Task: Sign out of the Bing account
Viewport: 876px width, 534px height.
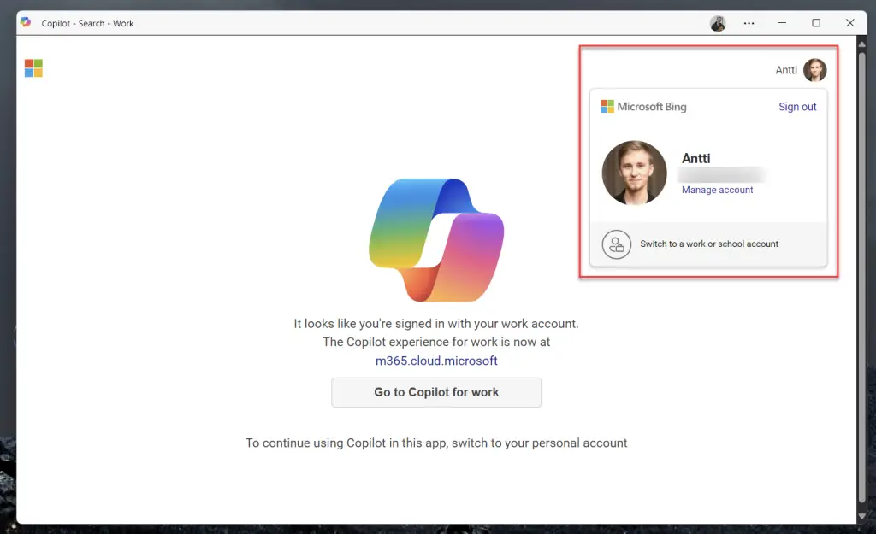Action: pos(797,107)
